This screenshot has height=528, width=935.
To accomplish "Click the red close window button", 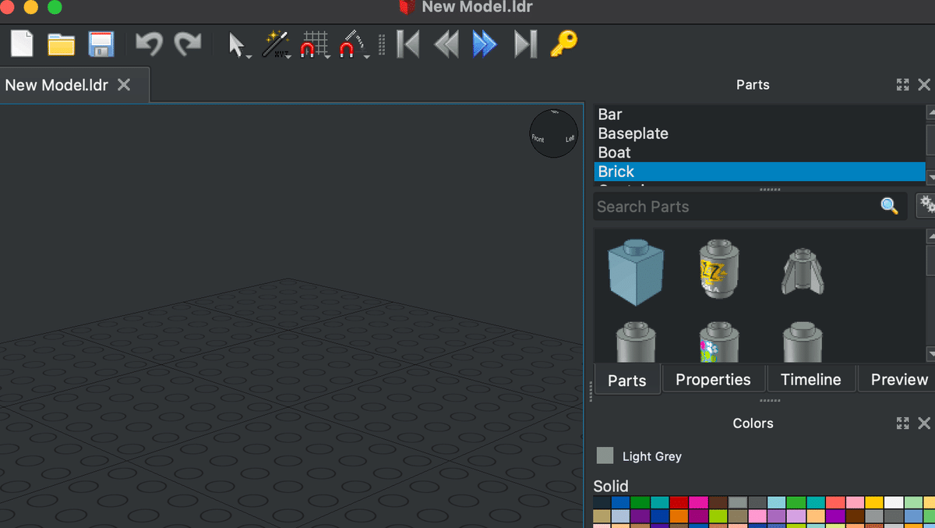I will click(x=8, y=7).
